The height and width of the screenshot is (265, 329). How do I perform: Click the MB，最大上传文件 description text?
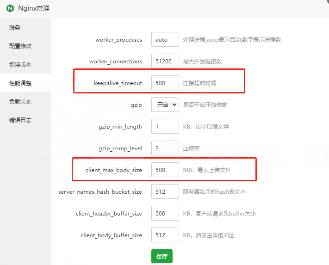[x=207, y=170]
